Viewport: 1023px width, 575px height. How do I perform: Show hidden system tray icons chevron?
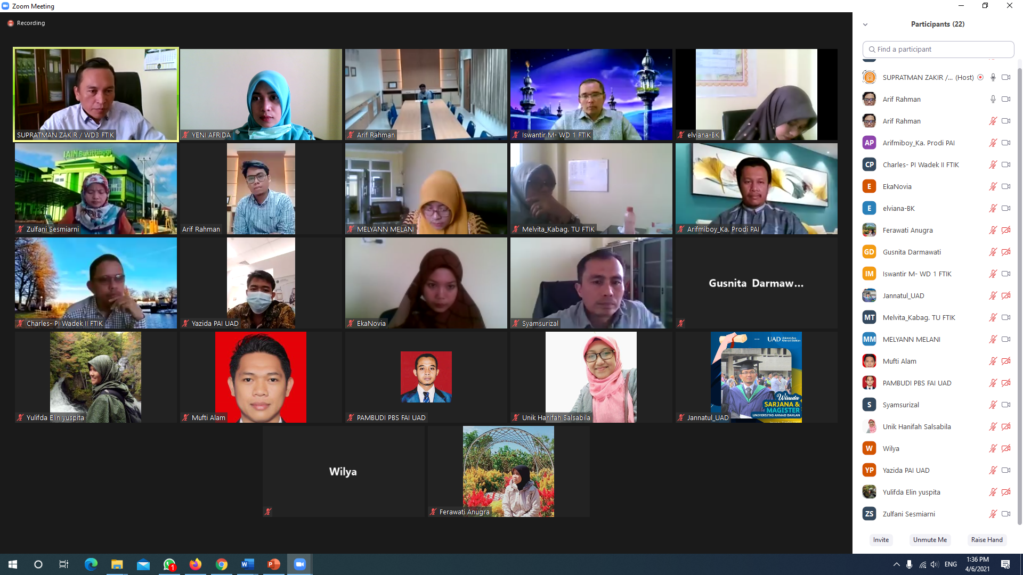click(x=896, y=564)
